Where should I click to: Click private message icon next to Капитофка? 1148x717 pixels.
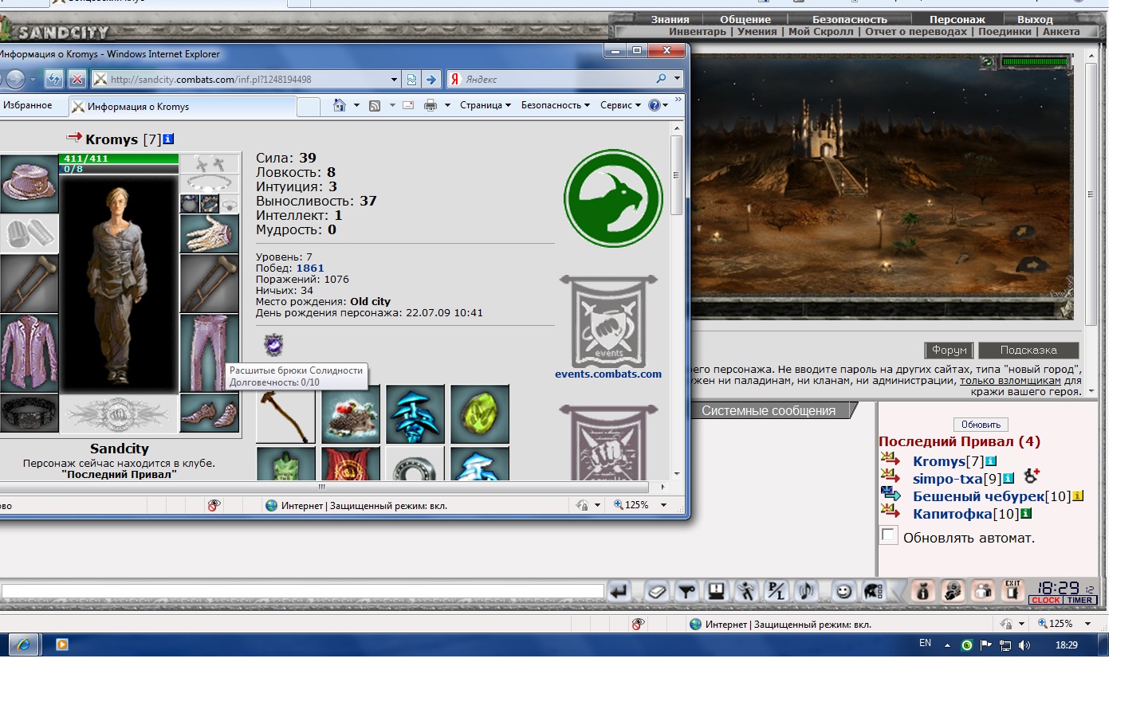click(890, 511)
